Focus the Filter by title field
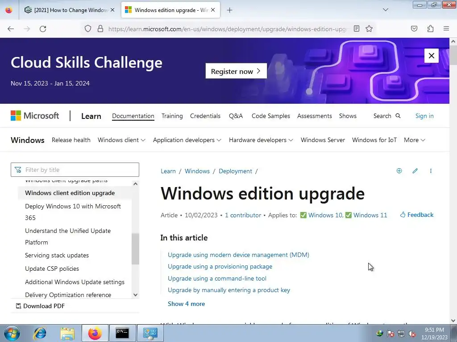Viewport: 457px width, 342px height. 75,170
